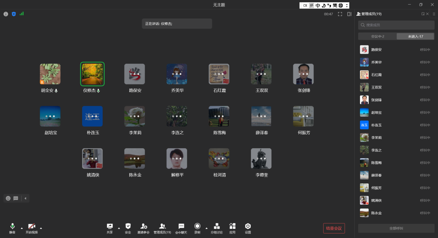Click the 邀请参会 invite icon
The image size is (438, 238).
(143, 226)
